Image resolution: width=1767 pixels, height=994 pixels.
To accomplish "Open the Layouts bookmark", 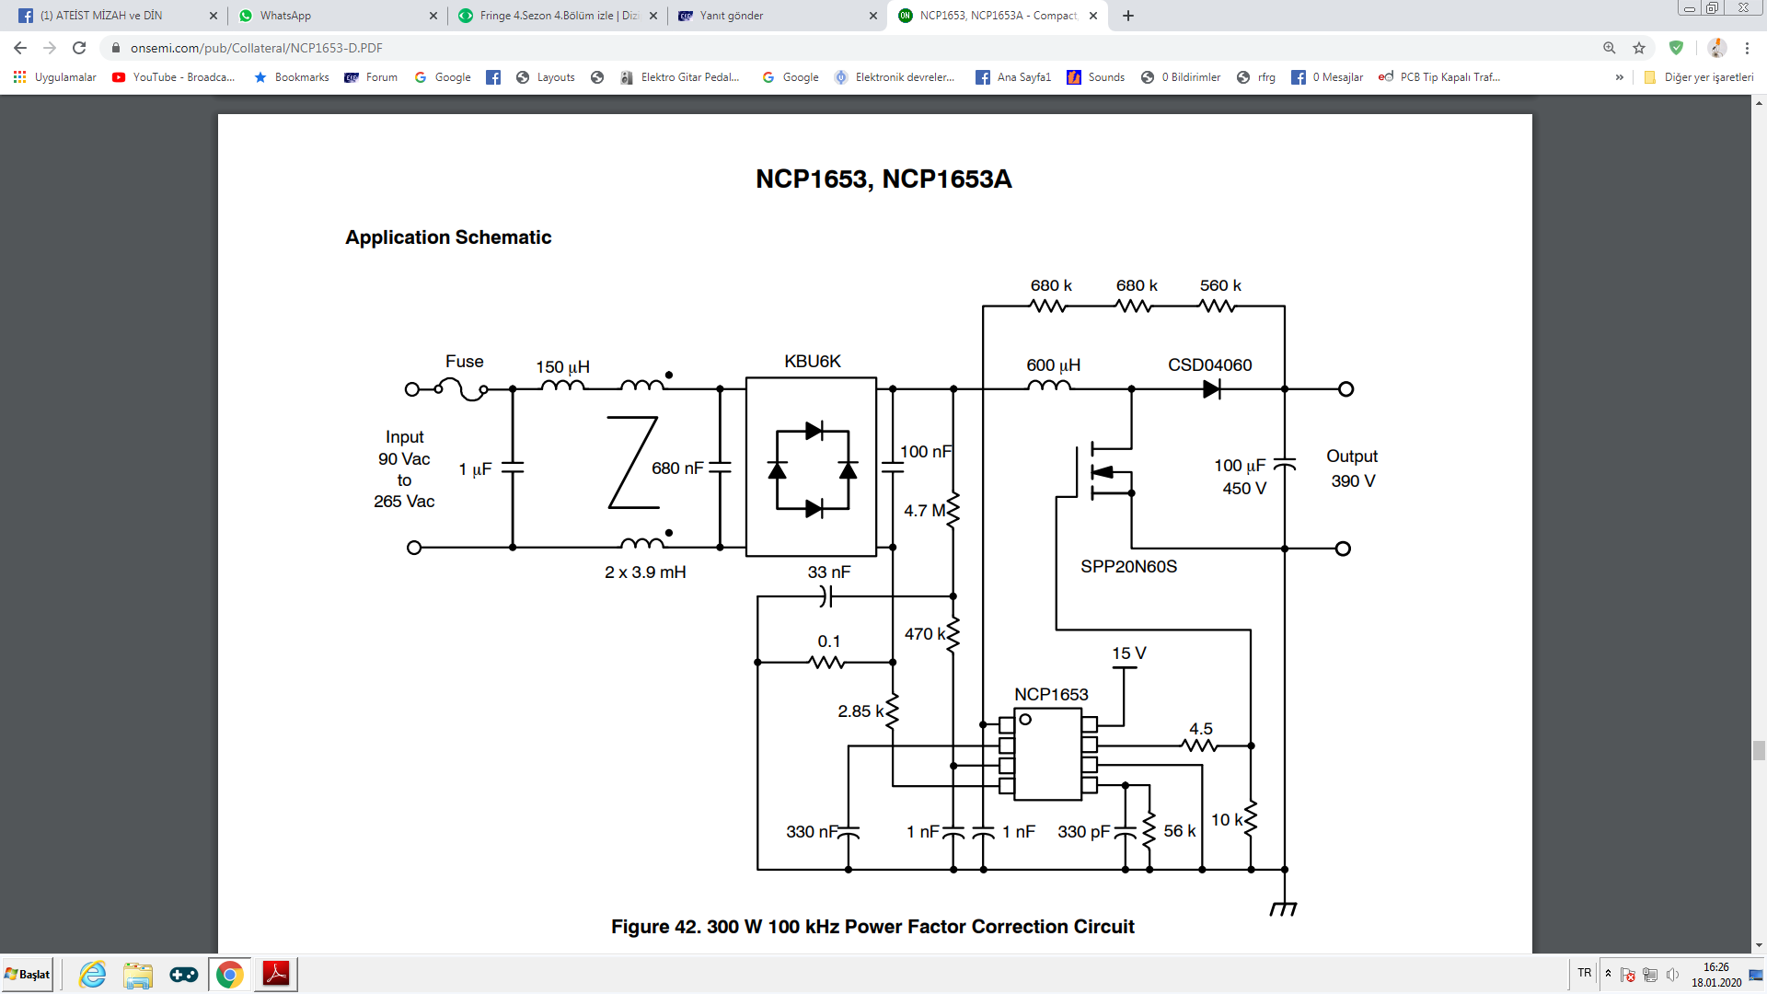I will point(546,77).
